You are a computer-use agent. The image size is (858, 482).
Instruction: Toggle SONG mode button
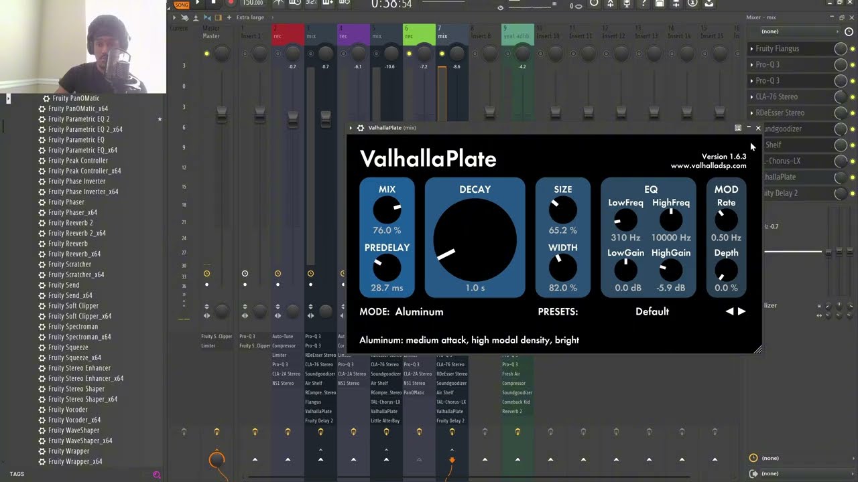[181, 3]
